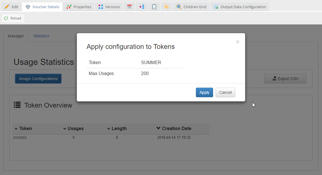This screenshot has width=322, height=175.
Task: Open the orange tags icon tab
Action: tap(167, 7)
